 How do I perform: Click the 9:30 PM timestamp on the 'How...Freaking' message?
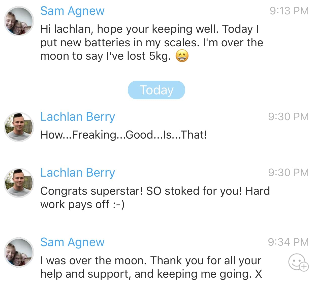tap(288, 117)
